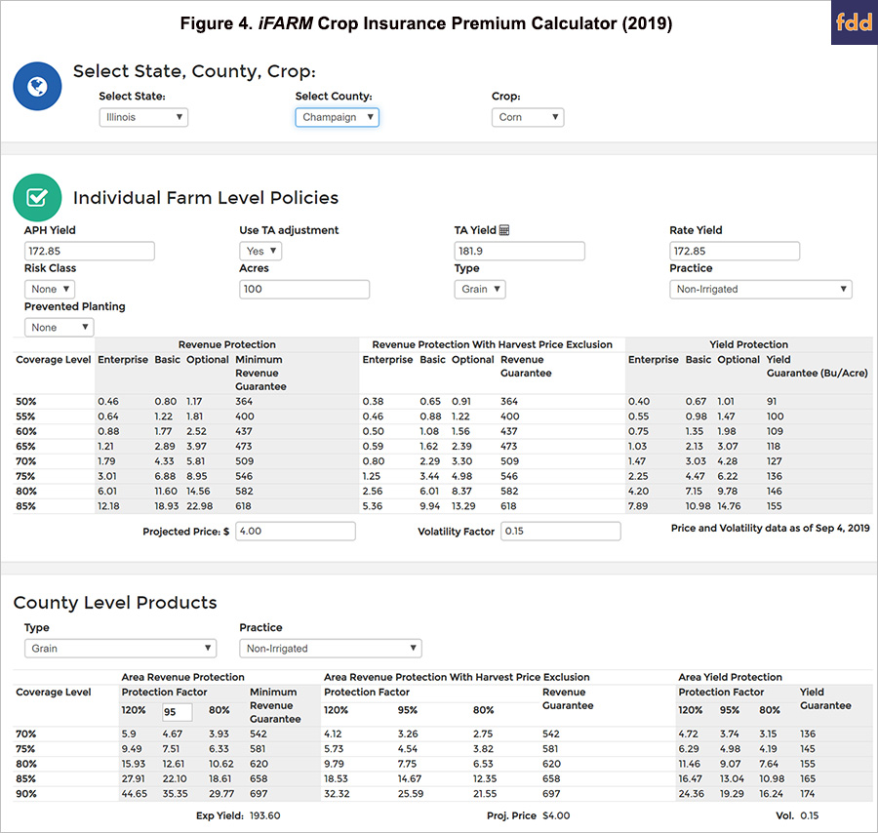Image resolution: width=878 pixels, height=833 pixels.
Task: Click the County Level Products heading
Action: click(115, 603)
